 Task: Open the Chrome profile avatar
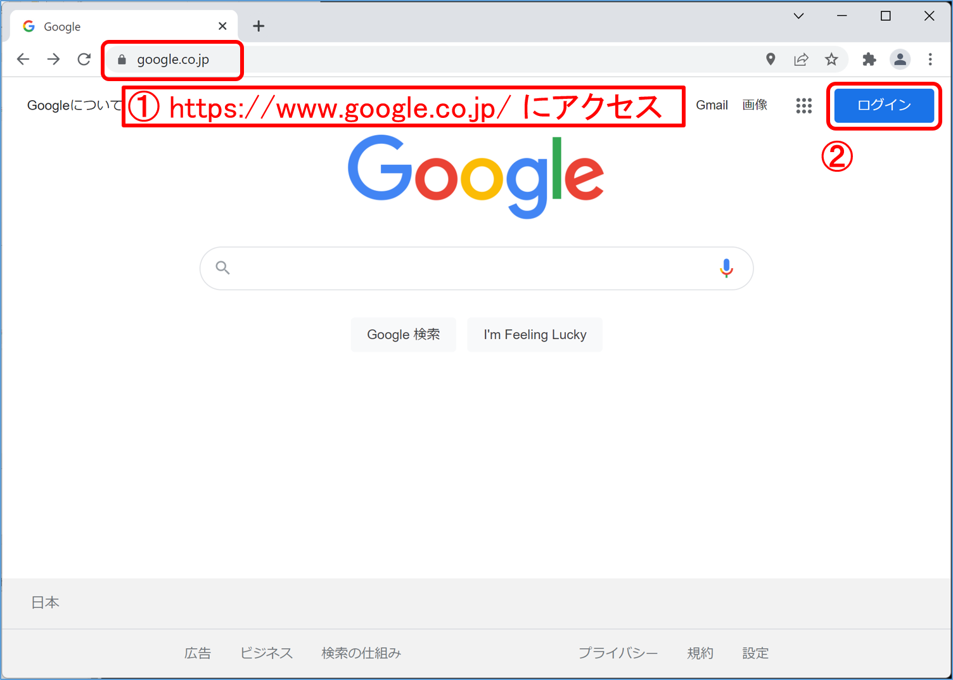pyautogui.click(x=900, y=59)
